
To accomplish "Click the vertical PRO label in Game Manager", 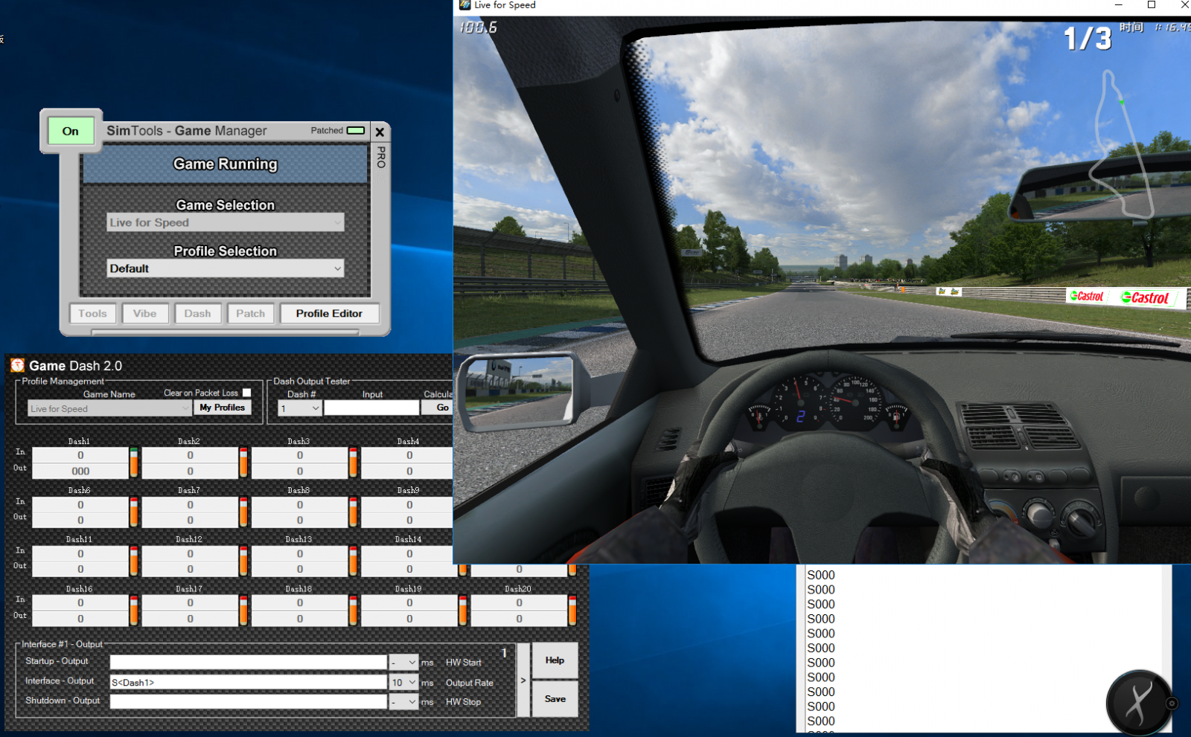I will (380, 157).
